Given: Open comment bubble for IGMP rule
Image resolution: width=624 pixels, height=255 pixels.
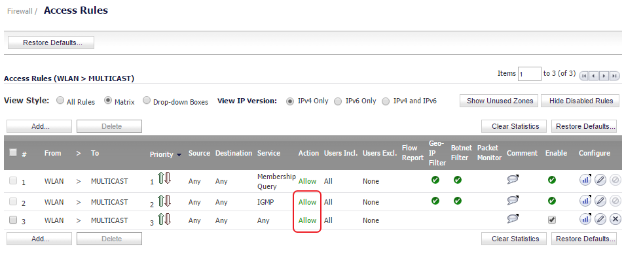Looking at the screenshot, I should point(513,200).
